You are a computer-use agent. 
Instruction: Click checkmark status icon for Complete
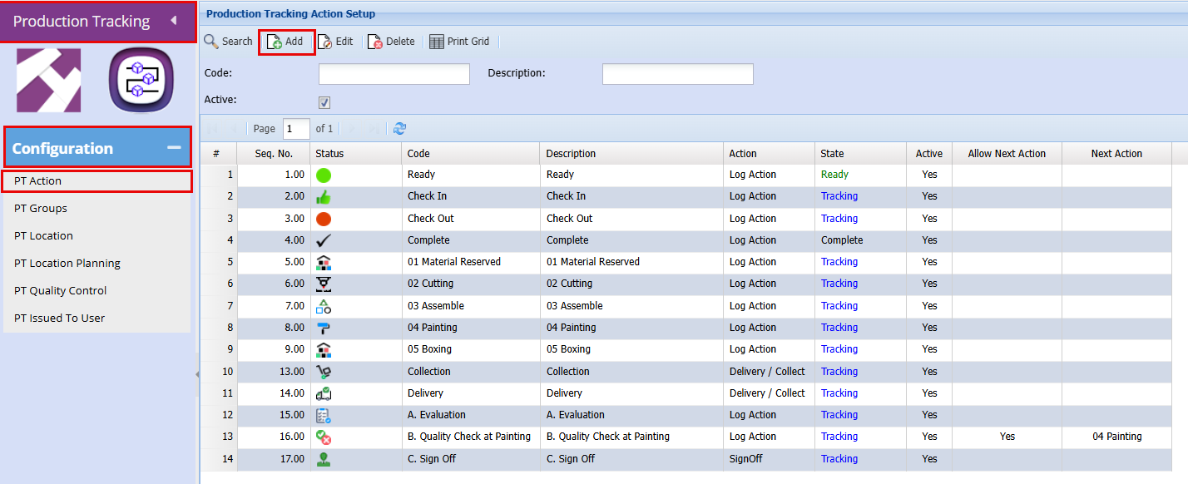[324, 240]
